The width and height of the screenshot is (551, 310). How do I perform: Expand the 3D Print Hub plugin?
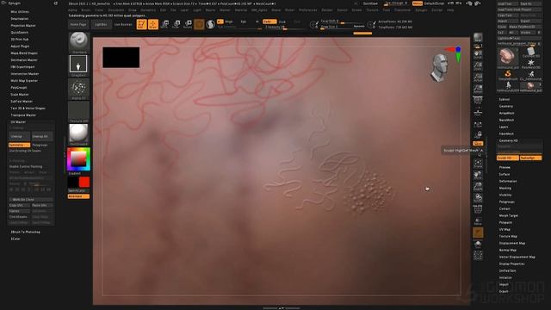(x=19, y=40)
